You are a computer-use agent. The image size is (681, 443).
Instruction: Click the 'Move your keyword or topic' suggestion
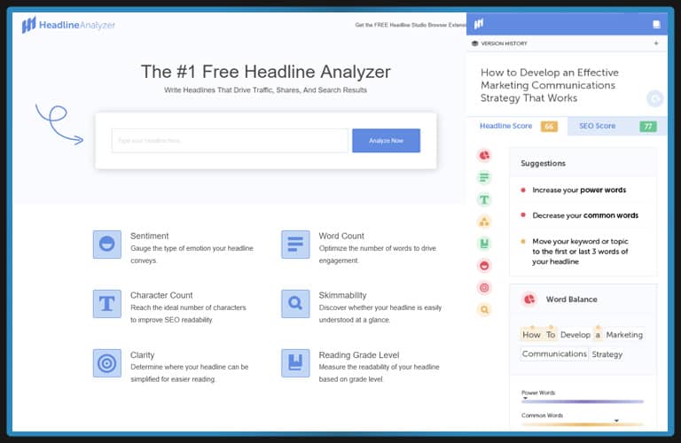click(580, 252)
